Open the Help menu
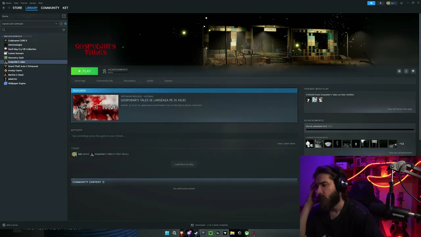421x237 pixels. click(x=40, y=3)
